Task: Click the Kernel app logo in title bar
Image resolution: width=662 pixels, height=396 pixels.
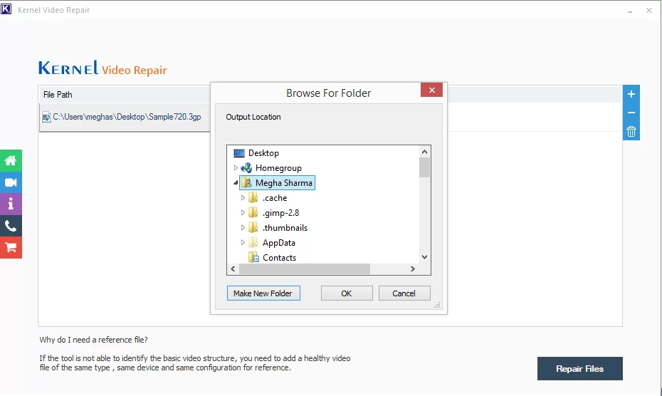Action: (x=6, y=9)
